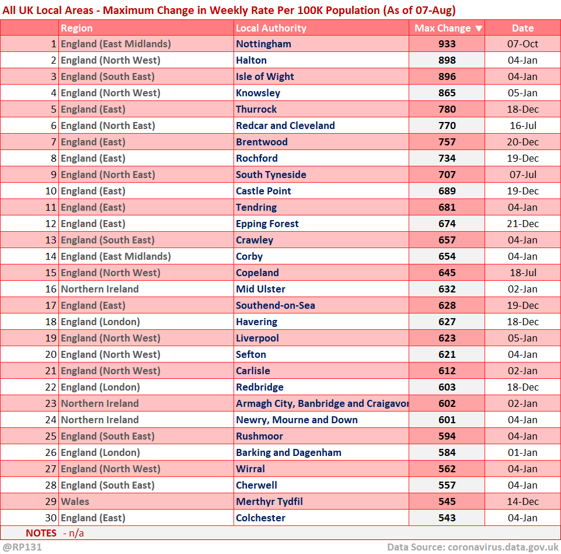
Task: Select the Redcar and Cleveland cell
Action: (285, 126)
